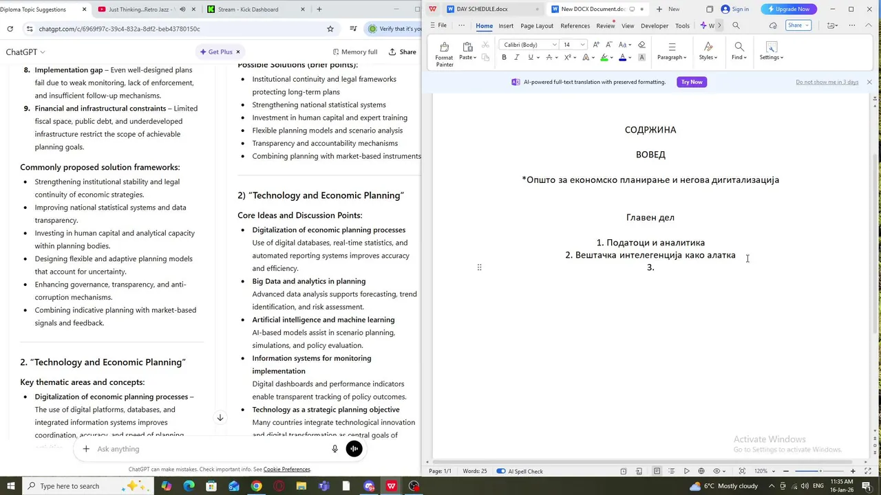Click the zoom slider handle in WPS

(820, 471)
